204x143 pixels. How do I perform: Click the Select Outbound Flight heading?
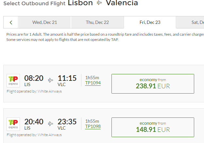34,4
